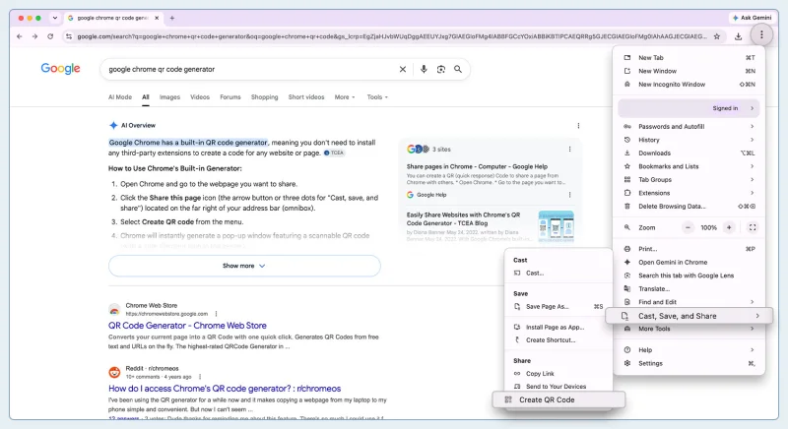This screenshot has width=788, height=429.
Task: Choose Save Page As
Action: pyautogui.click(x=558, y=307)
